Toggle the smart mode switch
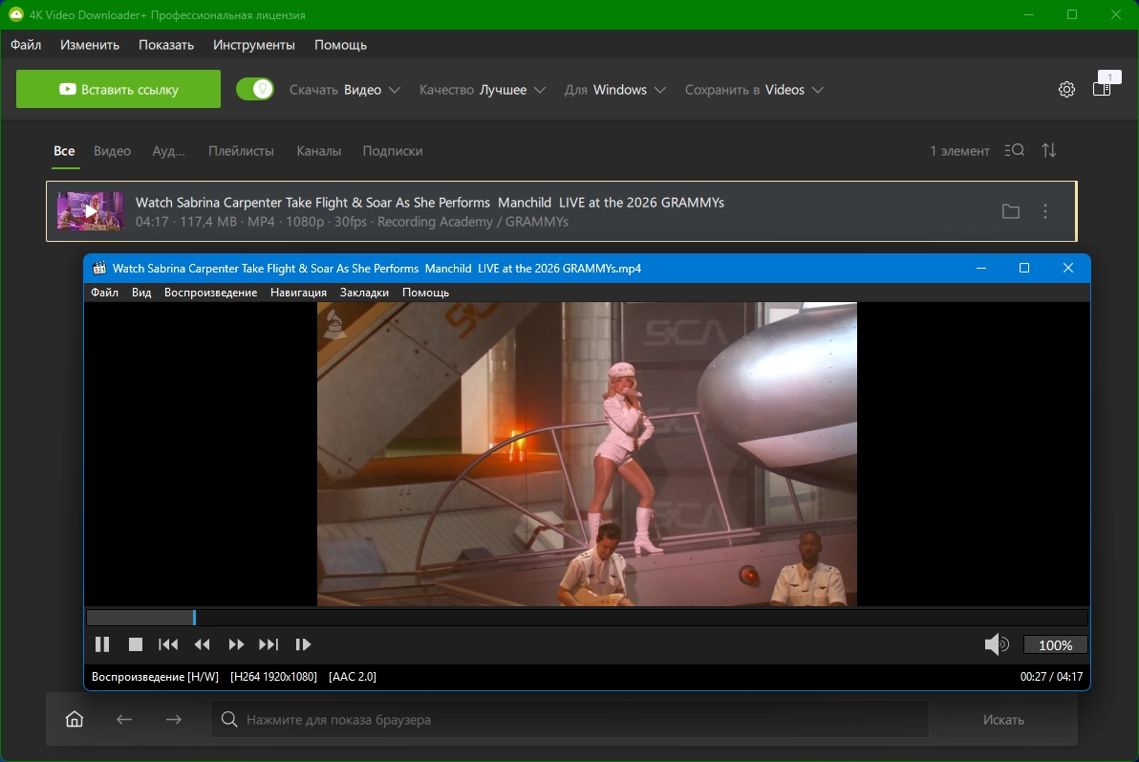The image size is (1139, 762). pos(255,89)
